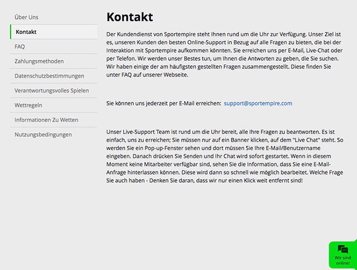Click the 'Der Kundendienst von Sportempire' paragraph
This screenshot has width=357, height=270.
[225, 54]
